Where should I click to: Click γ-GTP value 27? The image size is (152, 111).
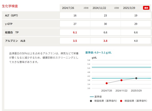(75, 24)
